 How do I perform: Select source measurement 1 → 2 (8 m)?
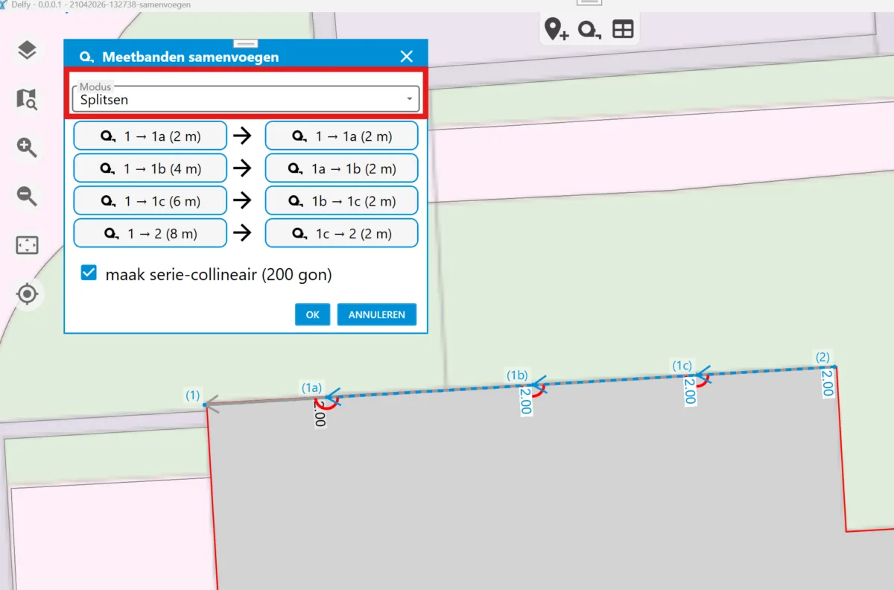tap(150, 233)
